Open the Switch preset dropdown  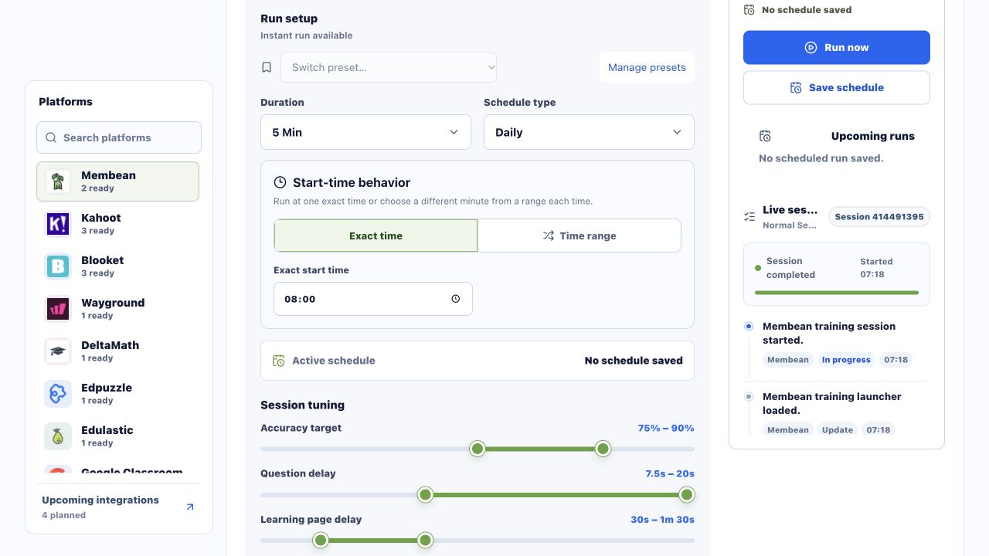(x=389, y=67)
